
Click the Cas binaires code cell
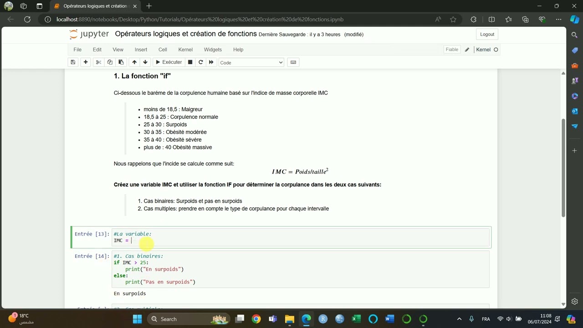(x=301, y=269)
